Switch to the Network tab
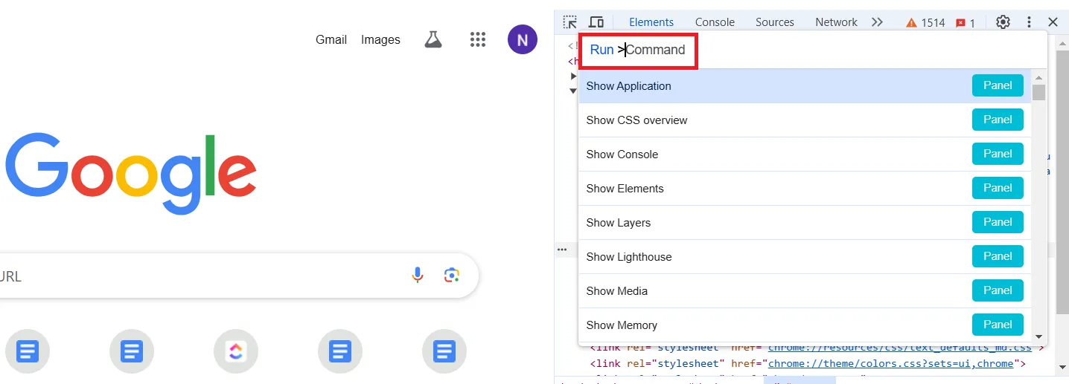Screen dimensions: 1069x384 coord(837,22)
